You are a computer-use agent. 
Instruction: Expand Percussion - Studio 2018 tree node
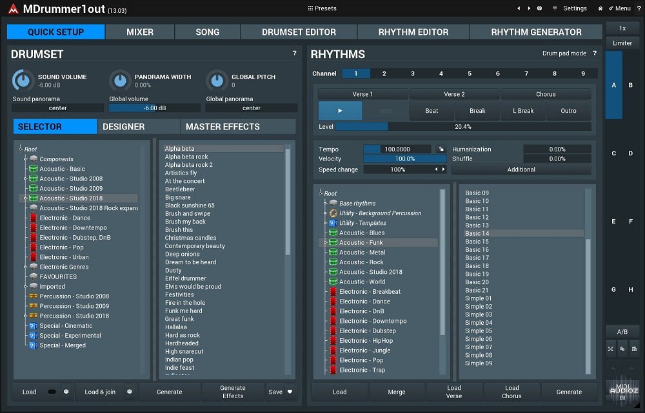(x=26, y=316)
